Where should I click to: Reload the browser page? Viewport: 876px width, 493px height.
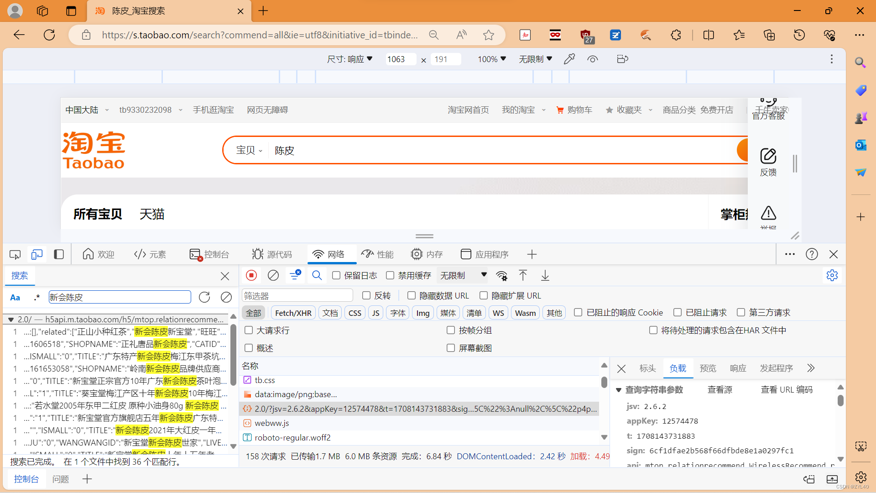pos(49,35)
